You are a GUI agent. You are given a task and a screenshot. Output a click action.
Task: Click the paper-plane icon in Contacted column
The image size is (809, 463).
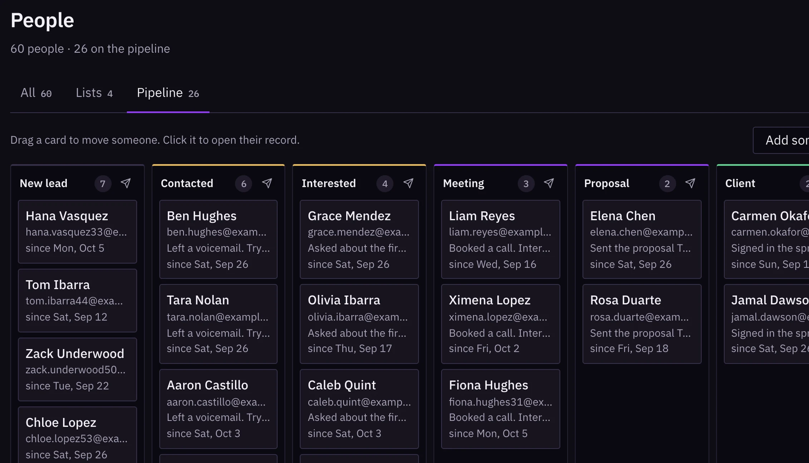click(x=267, y=183)
